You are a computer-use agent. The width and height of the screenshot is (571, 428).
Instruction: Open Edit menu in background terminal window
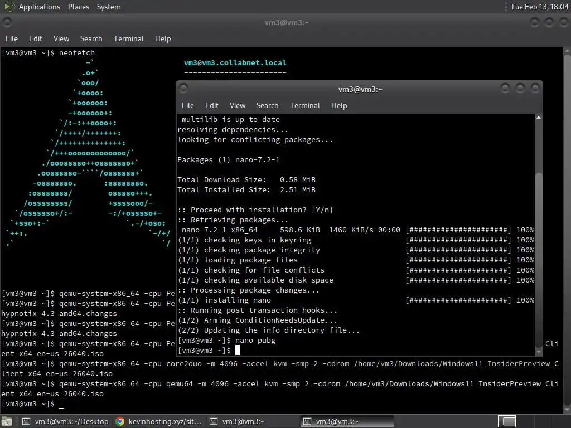click(x=35, y=38)
